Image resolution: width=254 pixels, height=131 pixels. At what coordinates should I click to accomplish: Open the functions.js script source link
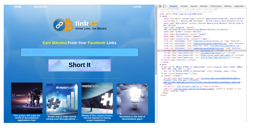207,51
